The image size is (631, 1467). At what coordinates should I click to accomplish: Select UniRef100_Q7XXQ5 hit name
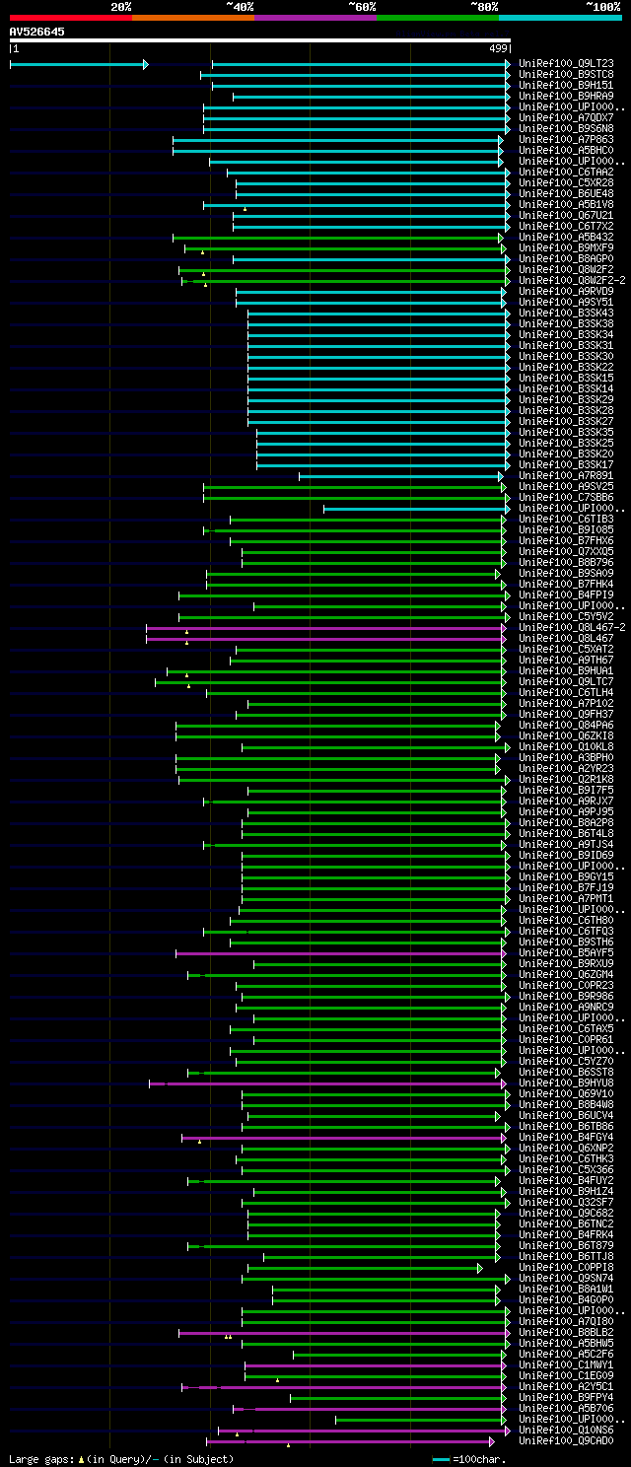(x=566, y=552)
